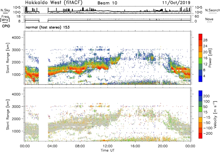
Task: Click the 'N.Search' legend label
Action: point(212,10)
